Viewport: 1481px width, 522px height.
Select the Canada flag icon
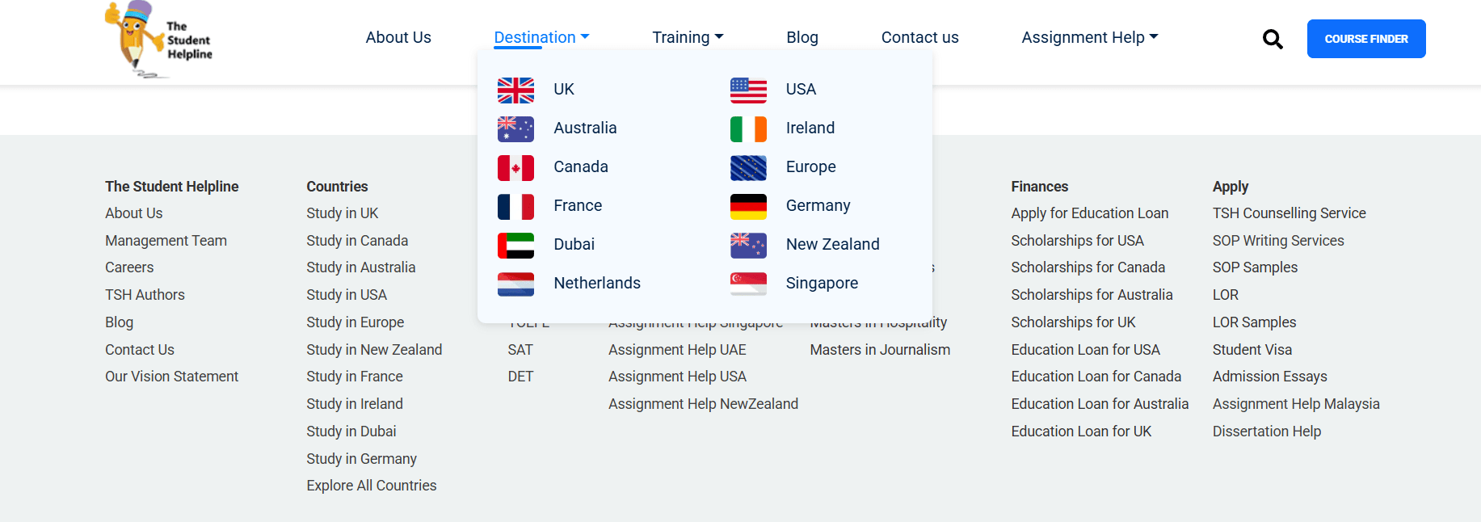pyautogui.click(x=515, y=167)
